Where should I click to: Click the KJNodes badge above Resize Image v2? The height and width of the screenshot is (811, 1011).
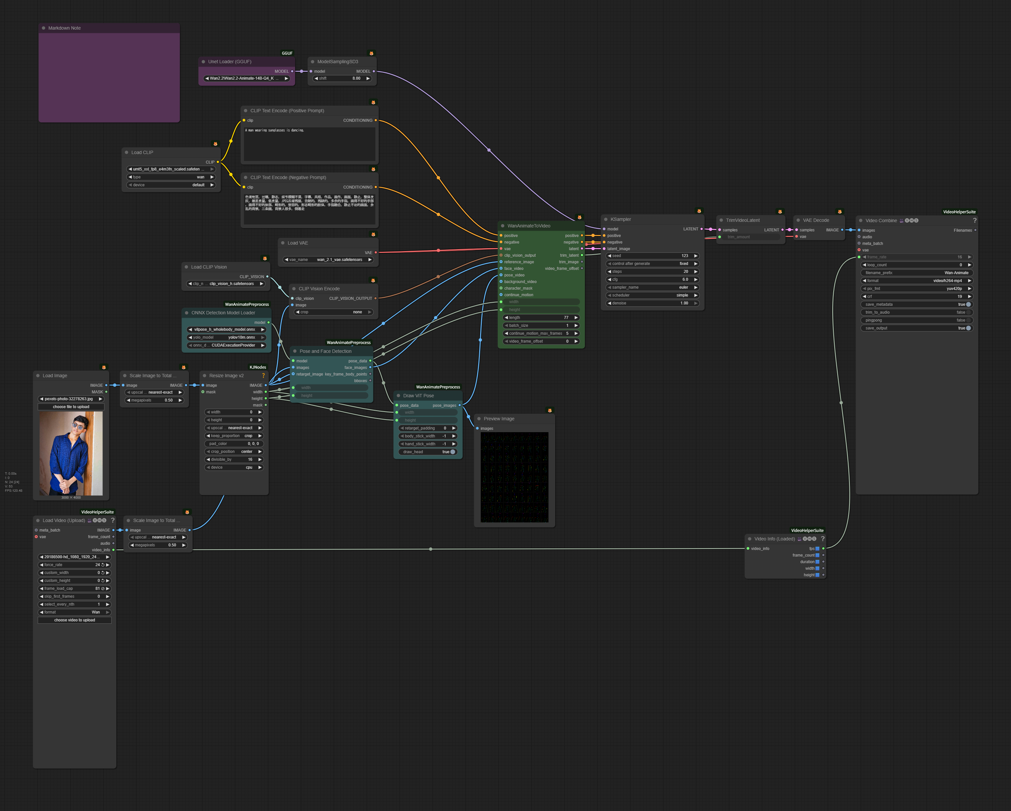click(258, 367)
